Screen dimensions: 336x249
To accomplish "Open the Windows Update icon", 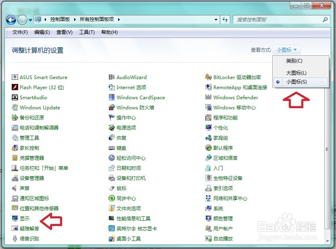I will (x=15, y=107).
